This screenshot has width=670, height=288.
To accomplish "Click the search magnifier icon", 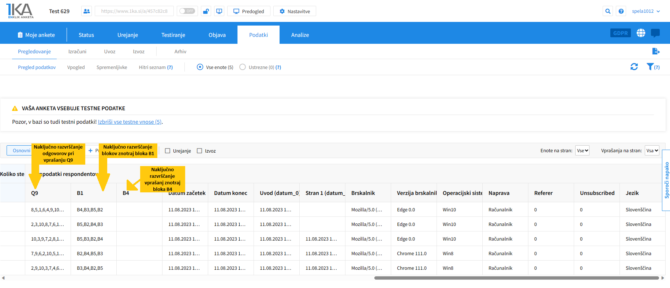I will pyautogui.click(x=608, y=11).
